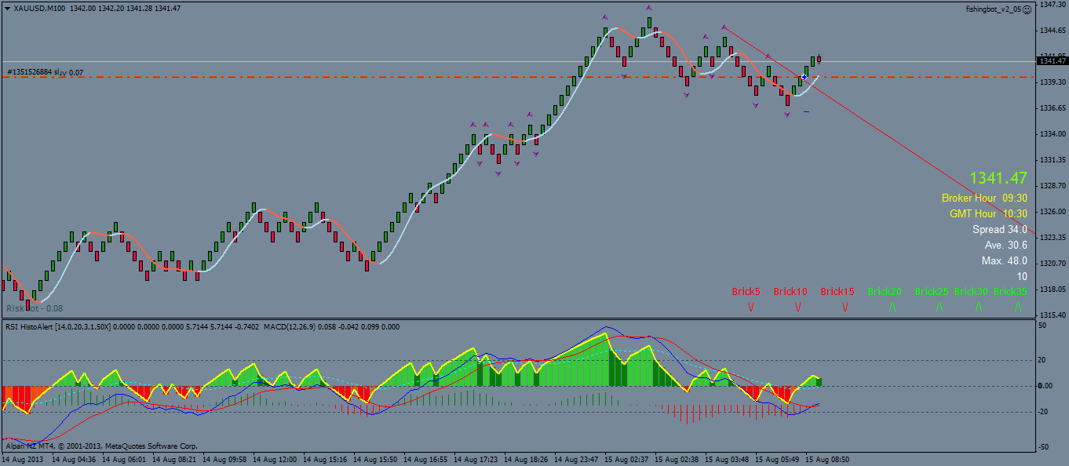Click the red down arrow under Brick15

pos(845,308)
